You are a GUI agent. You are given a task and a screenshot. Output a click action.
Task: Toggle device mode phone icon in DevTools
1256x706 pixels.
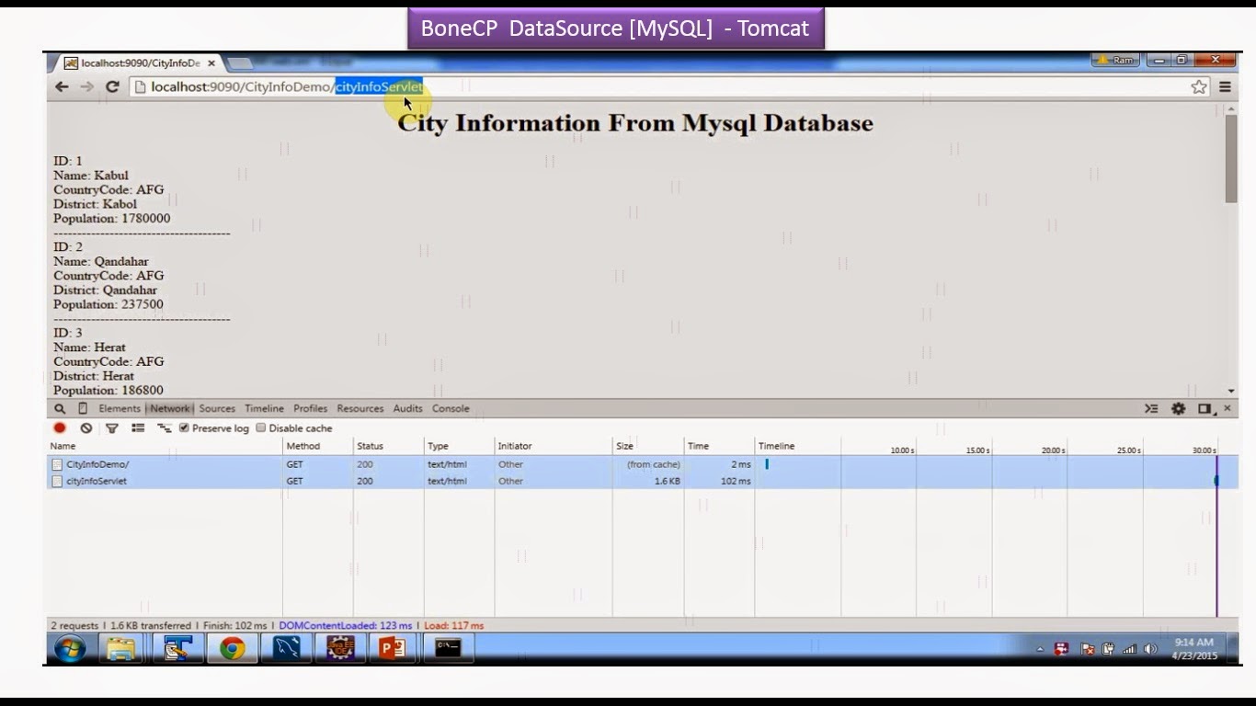pos(83,409)
